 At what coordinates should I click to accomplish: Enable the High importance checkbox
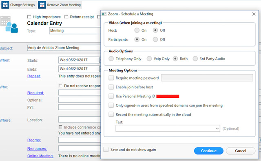click(x=29, y=17)
